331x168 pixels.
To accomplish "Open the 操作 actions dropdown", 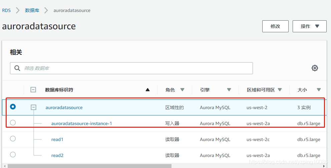I will coord(309,26).
